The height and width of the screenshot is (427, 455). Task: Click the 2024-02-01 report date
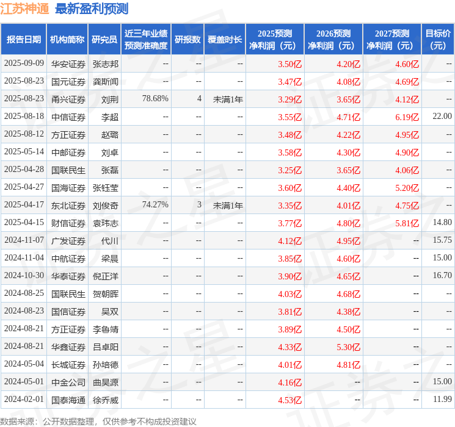pos(24,399)
